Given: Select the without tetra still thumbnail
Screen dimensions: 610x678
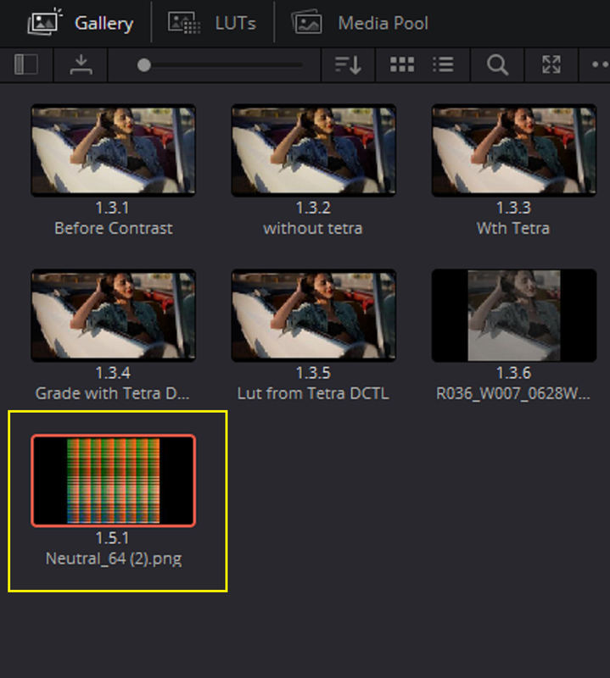Looking at the screenshot, I should point(313,150).
